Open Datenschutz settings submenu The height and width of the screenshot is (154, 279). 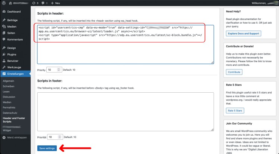click(x=10, y=113)
